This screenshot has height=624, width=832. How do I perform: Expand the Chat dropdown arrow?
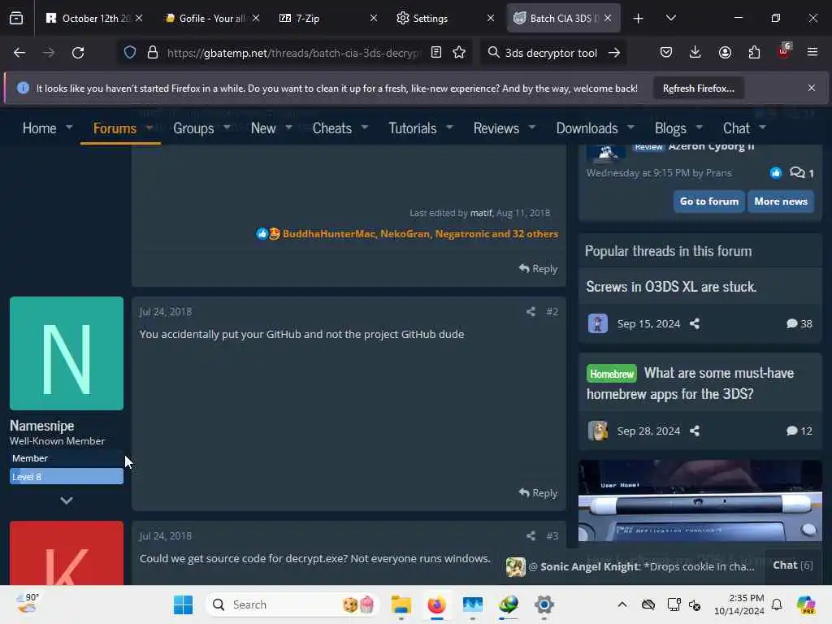763,128
